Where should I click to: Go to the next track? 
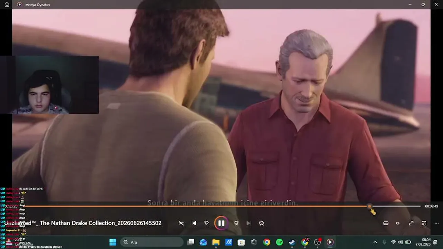[248, 223]
